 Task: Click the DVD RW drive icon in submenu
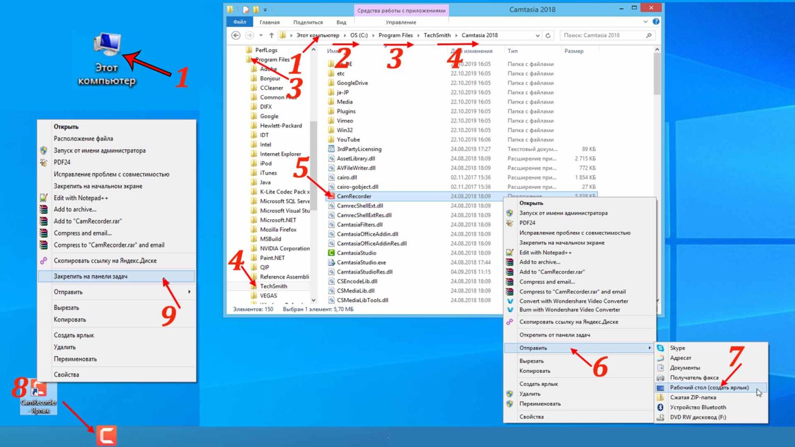point(660,417)
